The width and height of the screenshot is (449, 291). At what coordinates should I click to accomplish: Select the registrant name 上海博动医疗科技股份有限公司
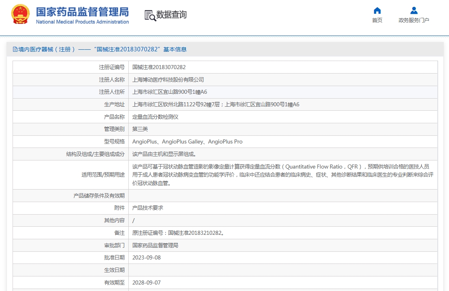[168, 80]
